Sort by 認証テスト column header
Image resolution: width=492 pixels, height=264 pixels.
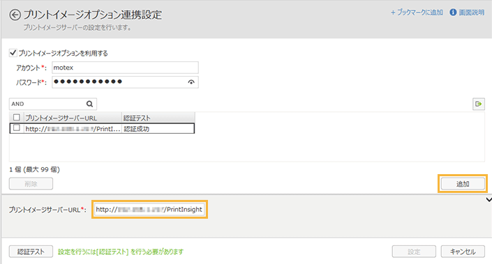158,118
